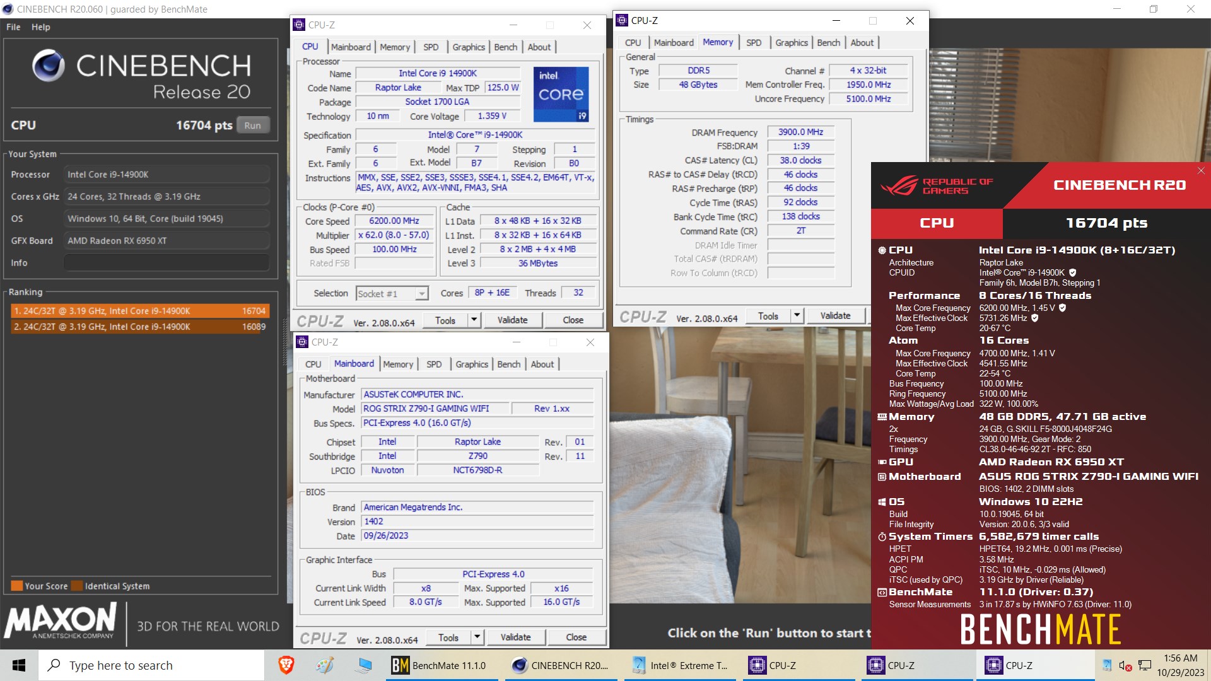Click the MAXON logo in Cinebench

tap(61, 621)
